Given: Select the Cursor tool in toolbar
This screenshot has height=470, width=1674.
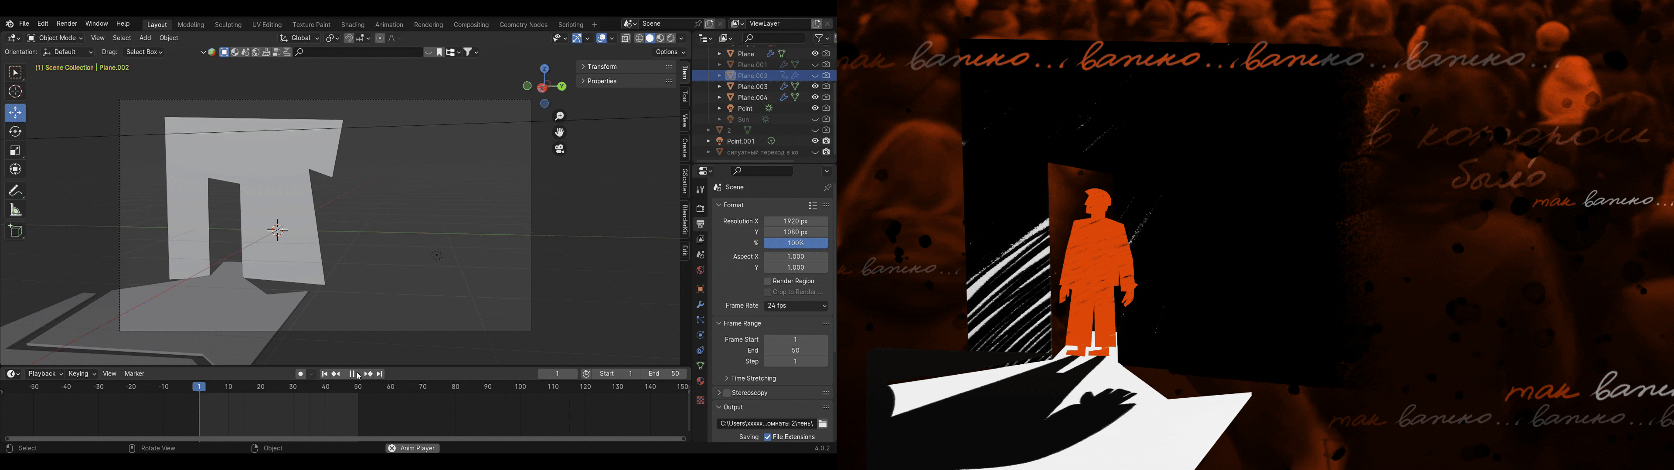Looking at the screenshot, I should click(x=15, y=92).
